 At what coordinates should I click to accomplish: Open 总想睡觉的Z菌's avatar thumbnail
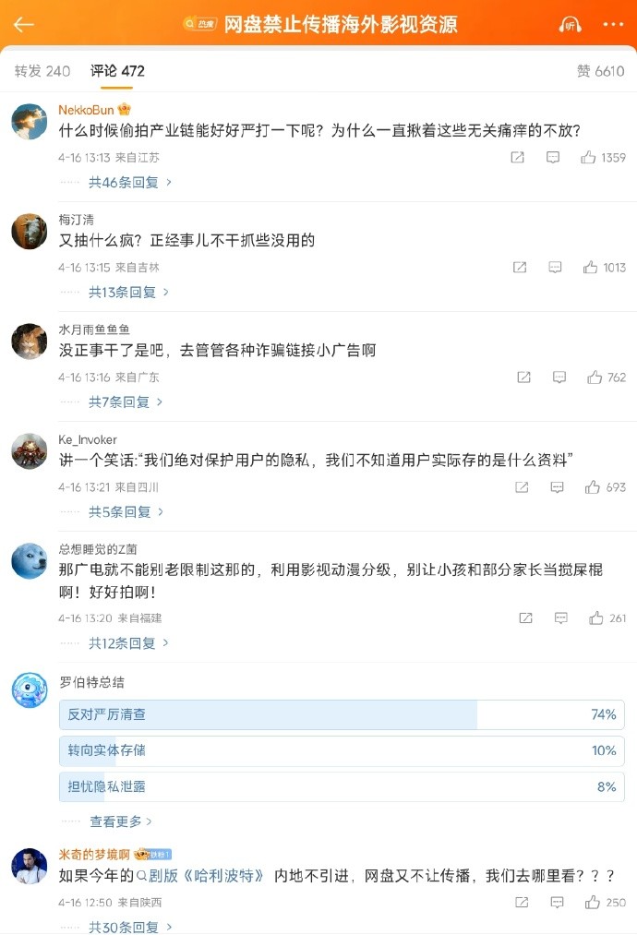coord(30,561)
